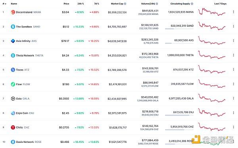This screenshot has height=148, width=238.
Task: Sort table by 24h % column header
Action: tap(81, 4)
